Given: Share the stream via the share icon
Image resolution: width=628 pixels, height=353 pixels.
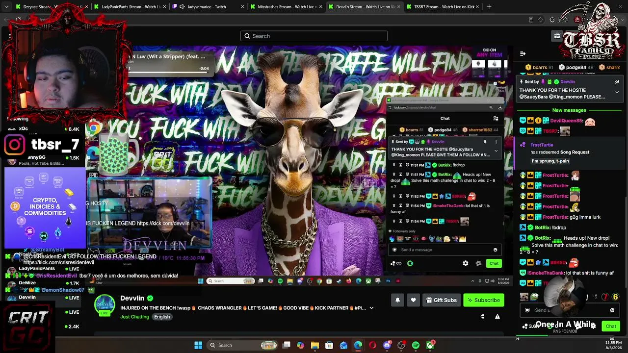Looking at the screenshot, I should 482,317.
